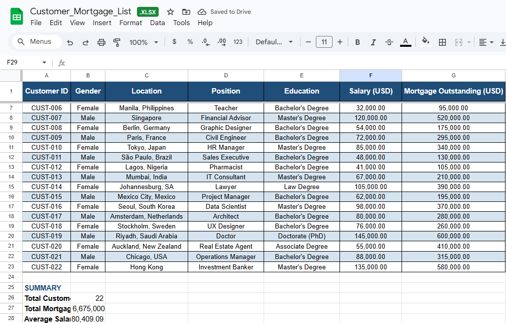Click the merge cells icon
The image size is (506, 323).
pos(459,42)
